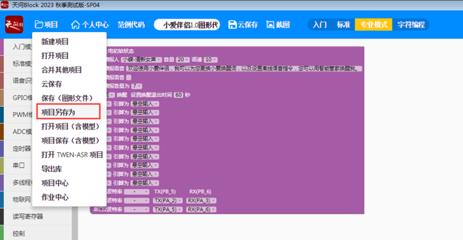Screen dimensions: 463x240
Task: Open the TX(PA_5) pin dropdown
Action: 168,209
